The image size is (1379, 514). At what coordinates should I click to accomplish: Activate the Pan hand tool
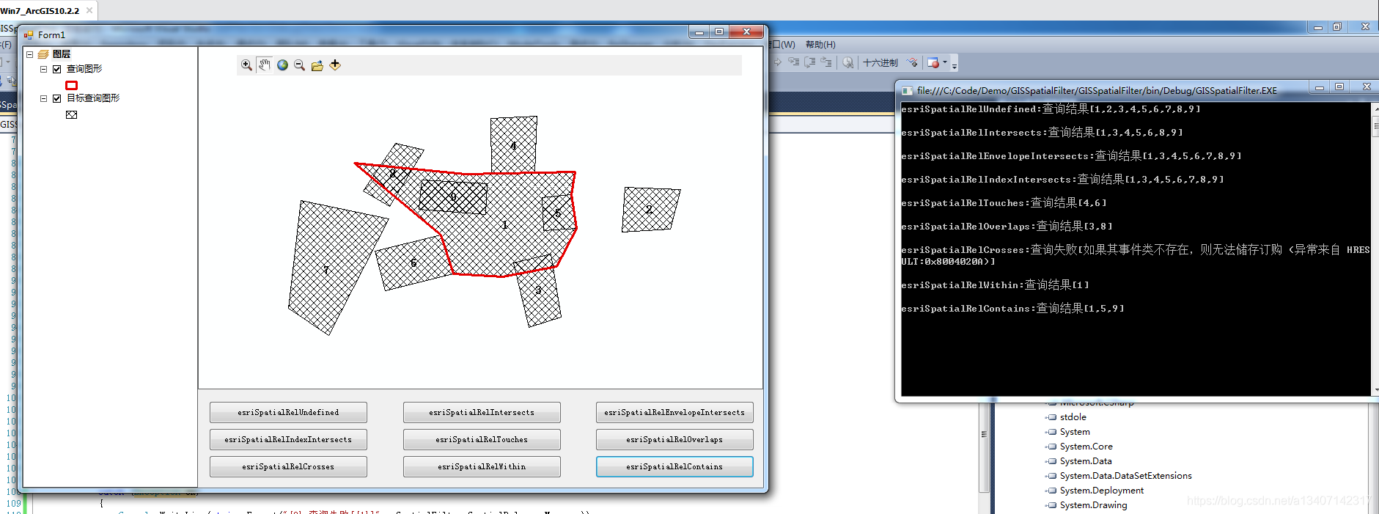pyautogui.click(x=264, y=65)
